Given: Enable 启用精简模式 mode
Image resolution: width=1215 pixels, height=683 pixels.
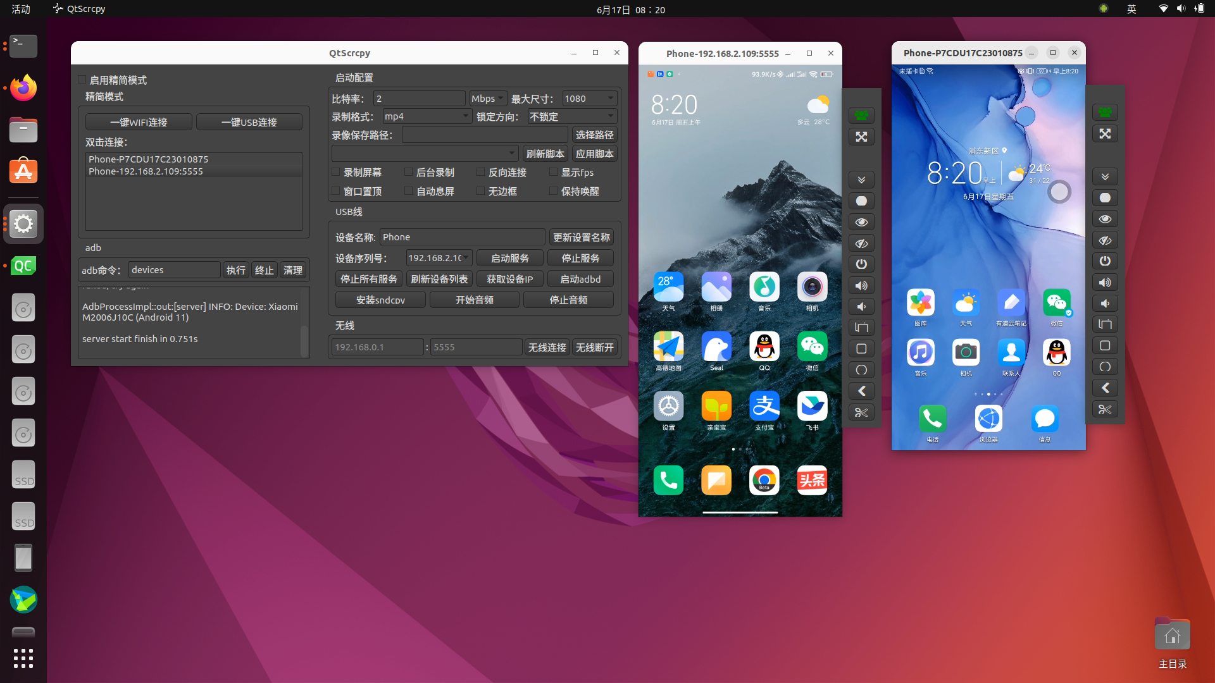Looking at the screenshot, I should 82,80.
